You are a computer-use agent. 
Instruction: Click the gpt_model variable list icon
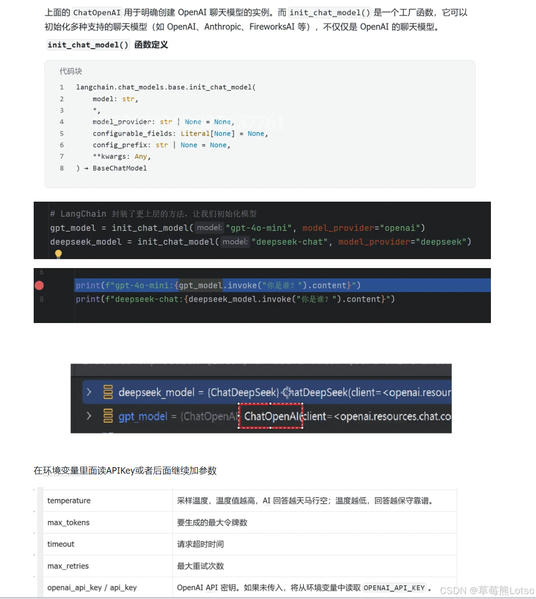coord(108,416)
